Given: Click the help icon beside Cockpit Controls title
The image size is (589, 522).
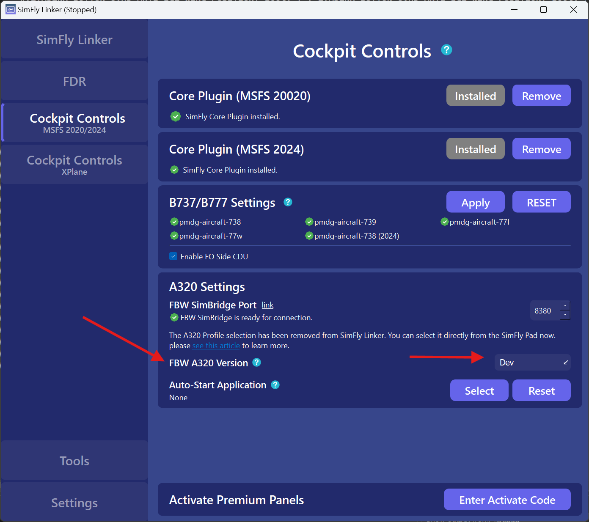Looking at the screenshot, I should [x=446, y=50].
